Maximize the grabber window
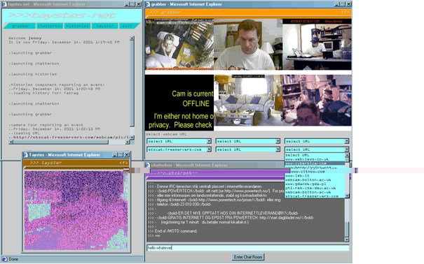The image size is (424, 264). pyautogui.click(x=342, y=4)
